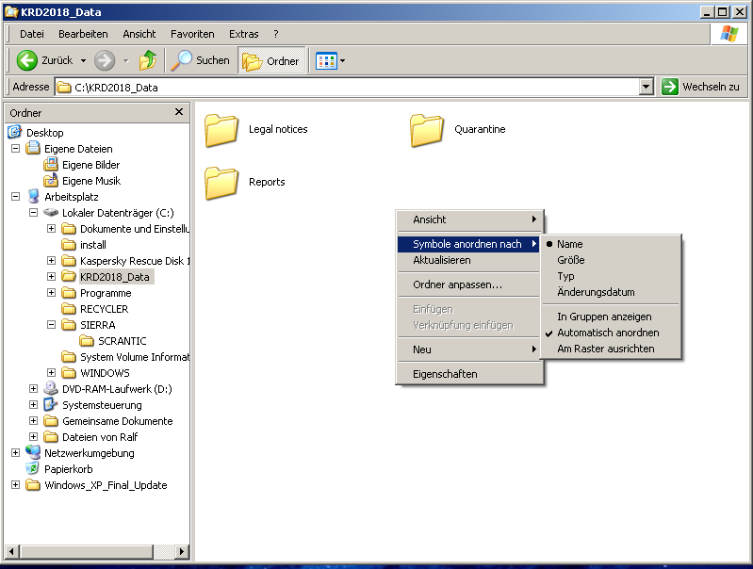Go up one folder level icon
Screen dimensions: 753x569
(148, 60)
